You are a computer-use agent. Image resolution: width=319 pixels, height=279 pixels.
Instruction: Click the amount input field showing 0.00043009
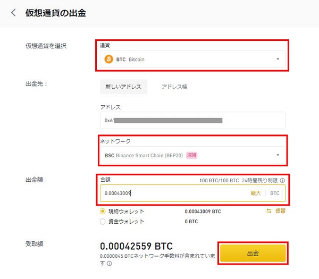coord(192,193)
